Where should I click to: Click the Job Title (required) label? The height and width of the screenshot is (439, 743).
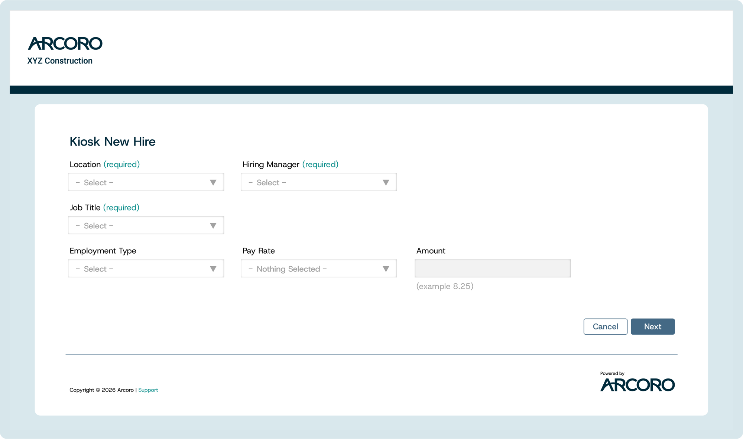pos(104,208)
